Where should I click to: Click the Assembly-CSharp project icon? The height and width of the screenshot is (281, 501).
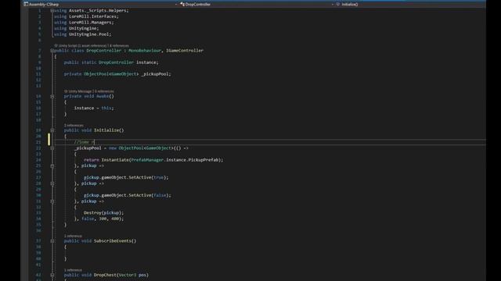(x=26, y=4)
